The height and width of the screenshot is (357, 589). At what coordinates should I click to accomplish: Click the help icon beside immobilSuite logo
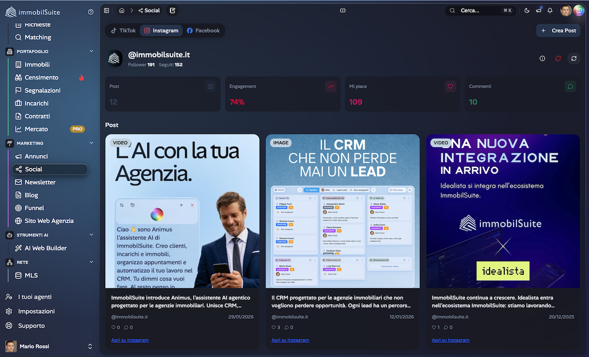click(91, 12)
